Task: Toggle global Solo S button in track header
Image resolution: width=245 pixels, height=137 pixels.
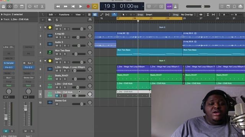Action: (x=57, y=20)
